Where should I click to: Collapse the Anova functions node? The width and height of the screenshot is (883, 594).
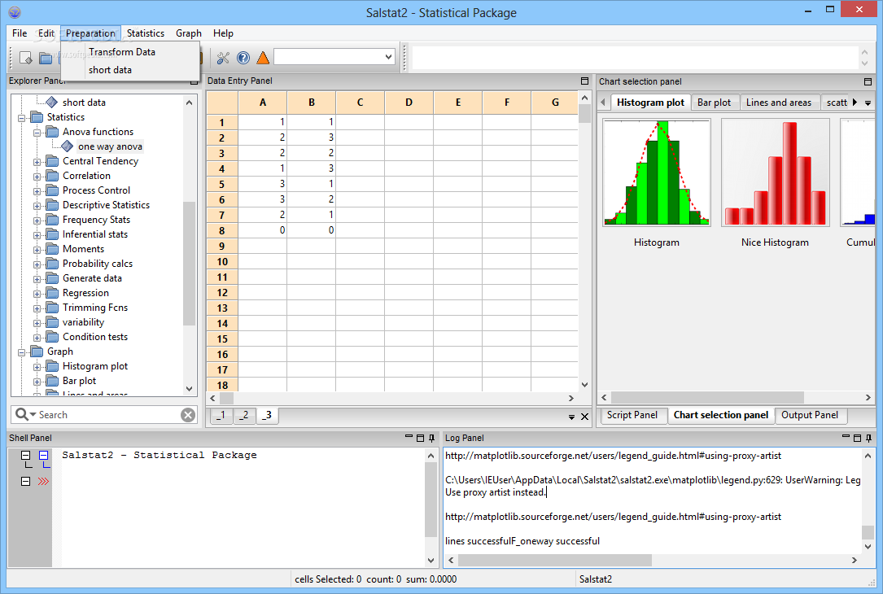[37, 133]
